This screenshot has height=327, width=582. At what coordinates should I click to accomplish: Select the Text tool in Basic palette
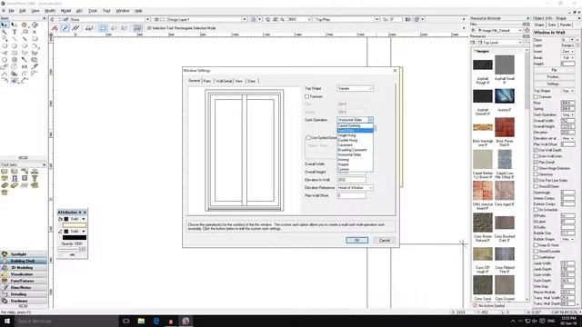pos(15,32)
